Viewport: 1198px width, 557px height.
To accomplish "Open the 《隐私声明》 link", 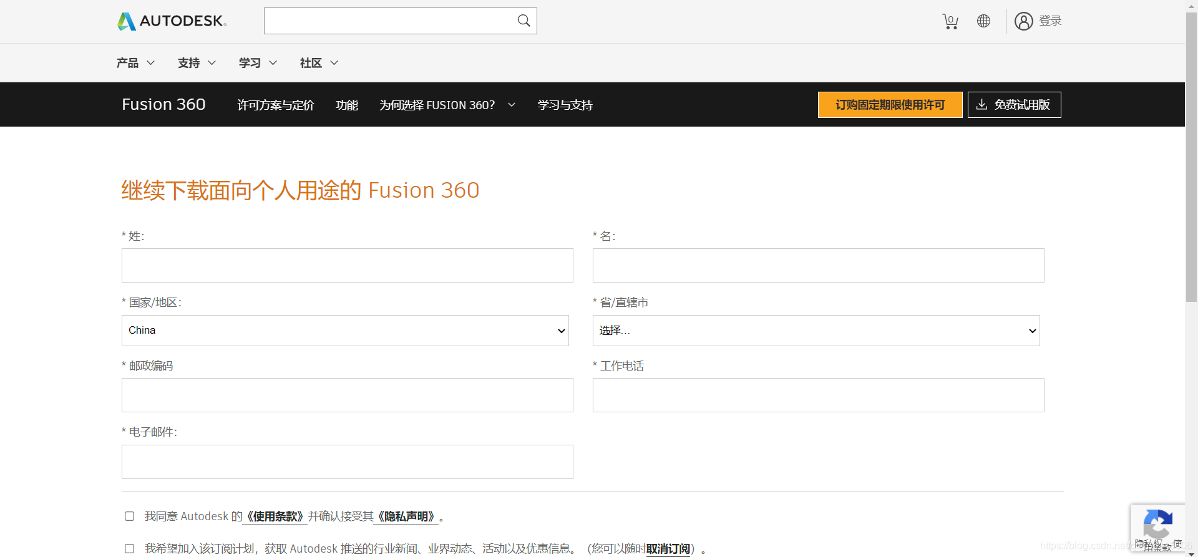I will [406, 516].
